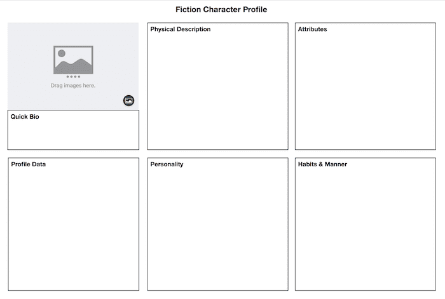This screenshot has width=445, height=299.
Task: Select the Physical Description heading text
Action: point(181,29)
